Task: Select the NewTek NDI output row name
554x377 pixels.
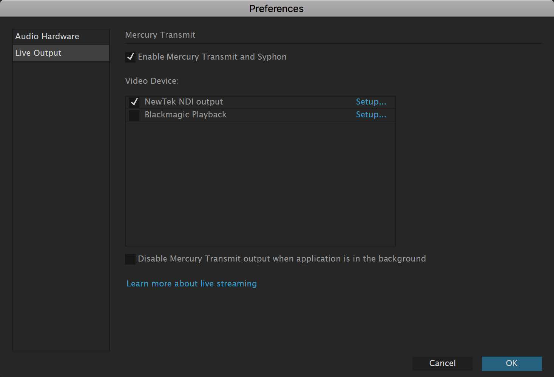Action: pos(184,102)
